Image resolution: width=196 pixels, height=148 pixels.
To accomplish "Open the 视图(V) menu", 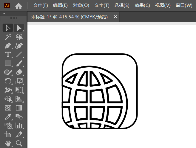I will pos(163,5).
